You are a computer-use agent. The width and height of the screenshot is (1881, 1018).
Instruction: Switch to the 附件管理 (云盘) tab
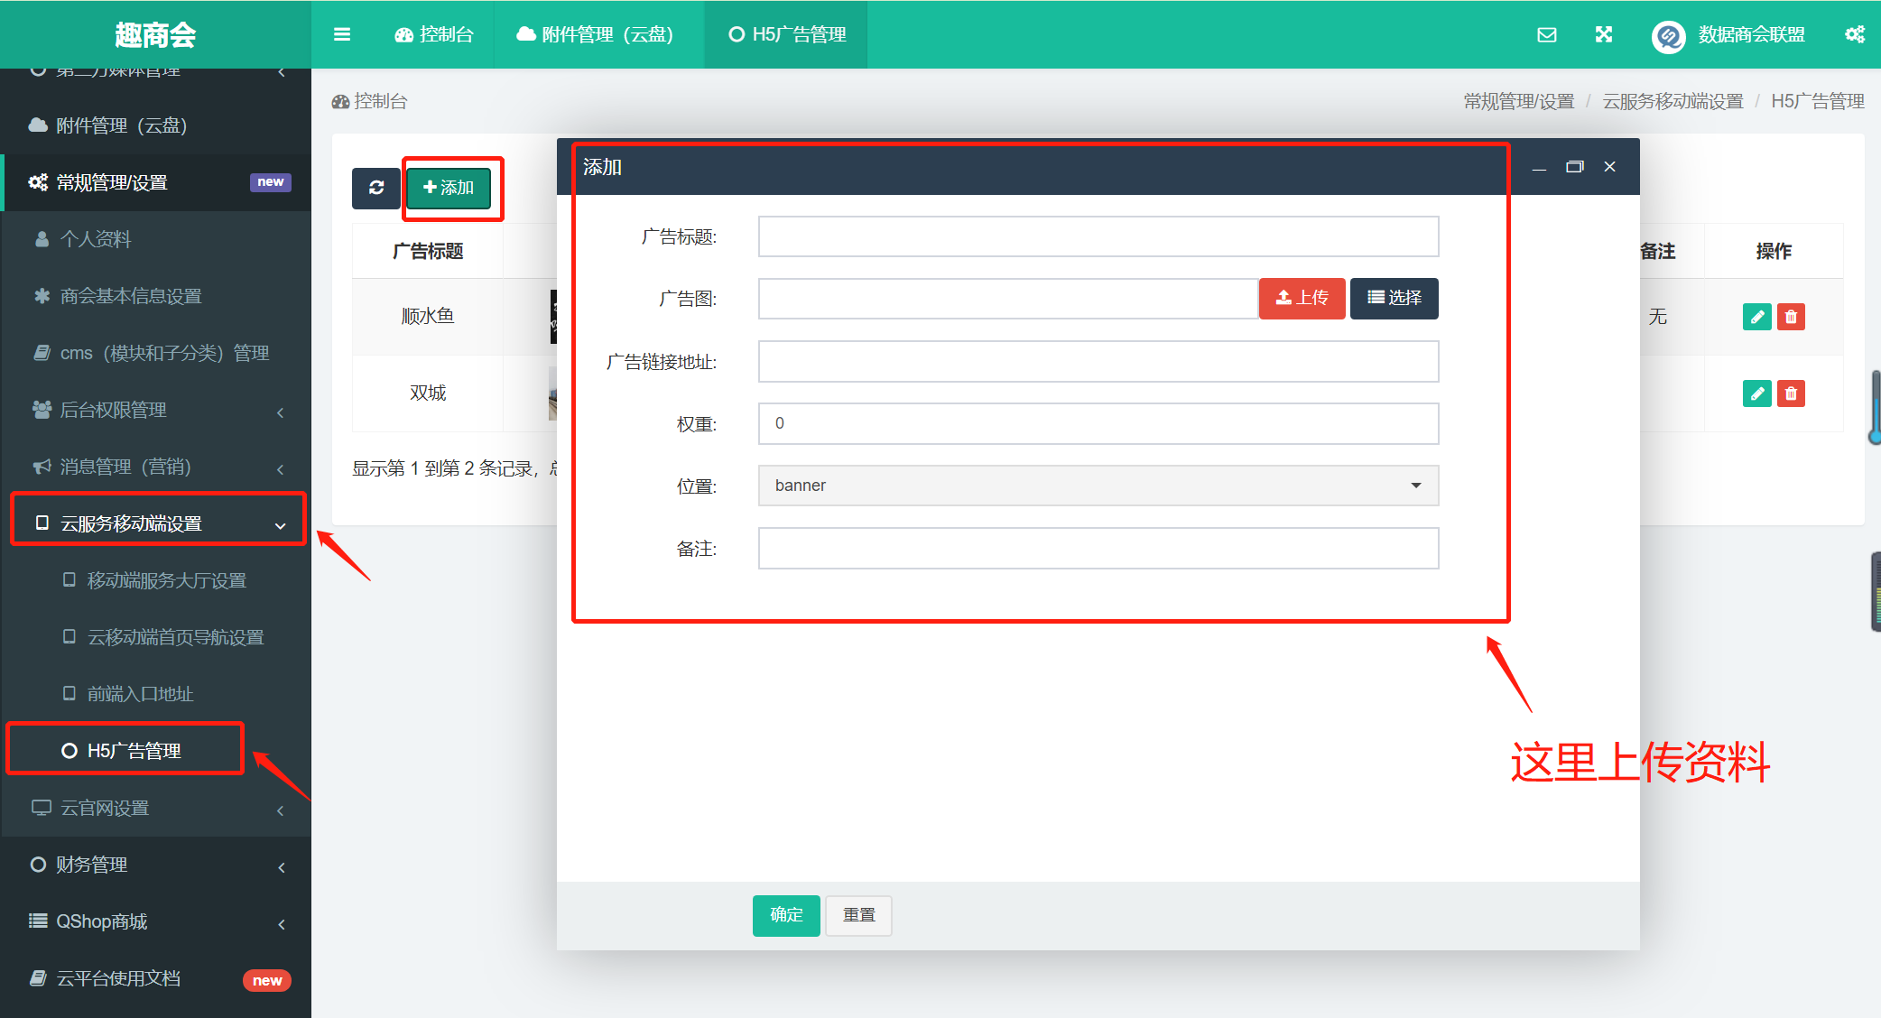tap(596, 34)
